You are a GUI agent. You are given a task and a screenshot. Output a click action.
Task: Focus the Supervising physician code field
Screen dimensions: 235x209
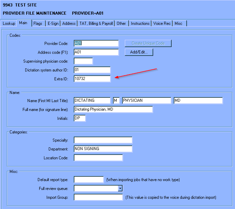click(83, 61)
